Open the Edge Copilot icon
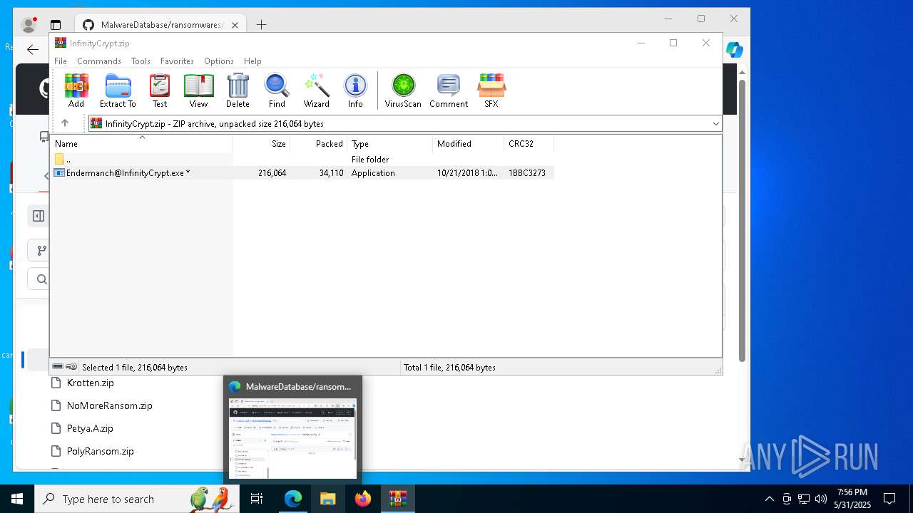The width and height of the screenshot is (913, 513). click(x=735, y=50)
